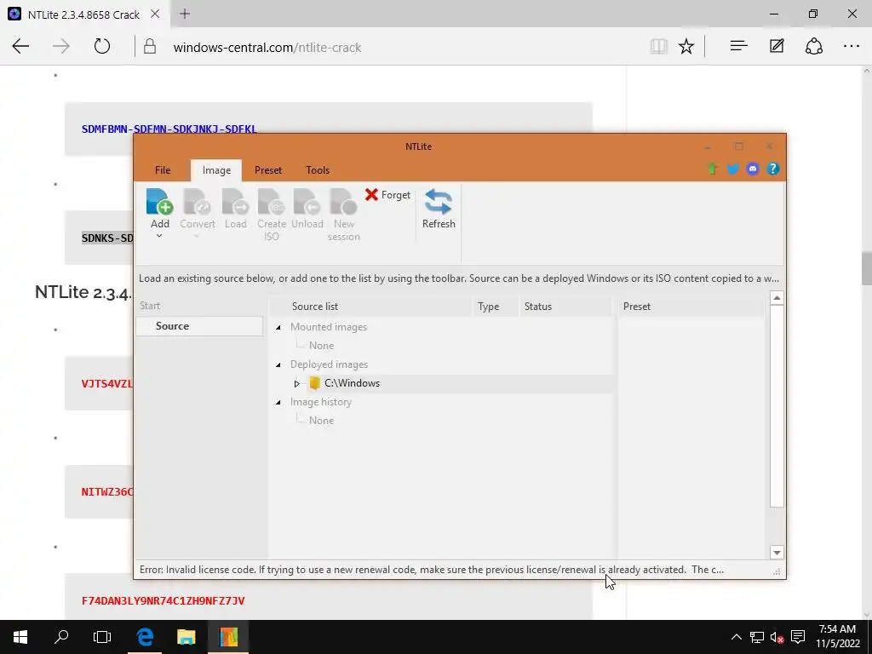Open the File menu tab

point(163,170)
